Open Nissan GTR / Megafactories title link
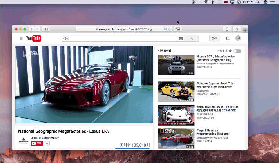 pos(216,58)
